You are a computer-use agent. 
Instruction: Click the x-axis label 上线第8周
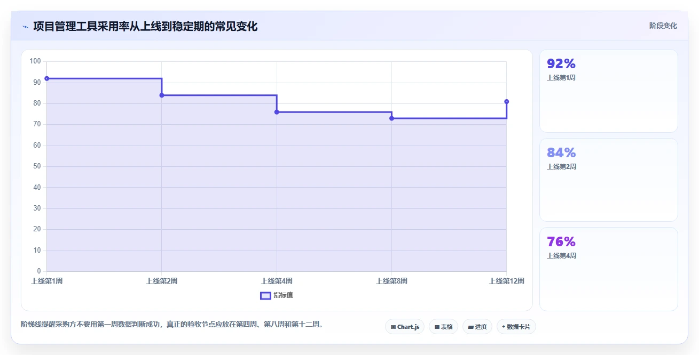coord(391,281)
